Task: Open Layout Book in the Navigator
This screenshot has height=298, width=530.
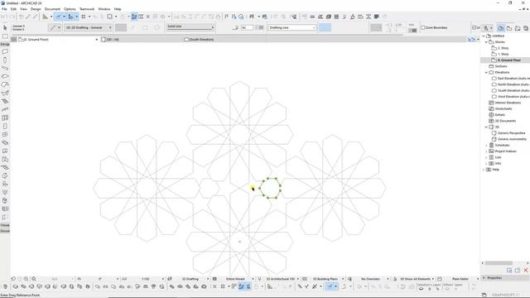Action: pos(518,28)
